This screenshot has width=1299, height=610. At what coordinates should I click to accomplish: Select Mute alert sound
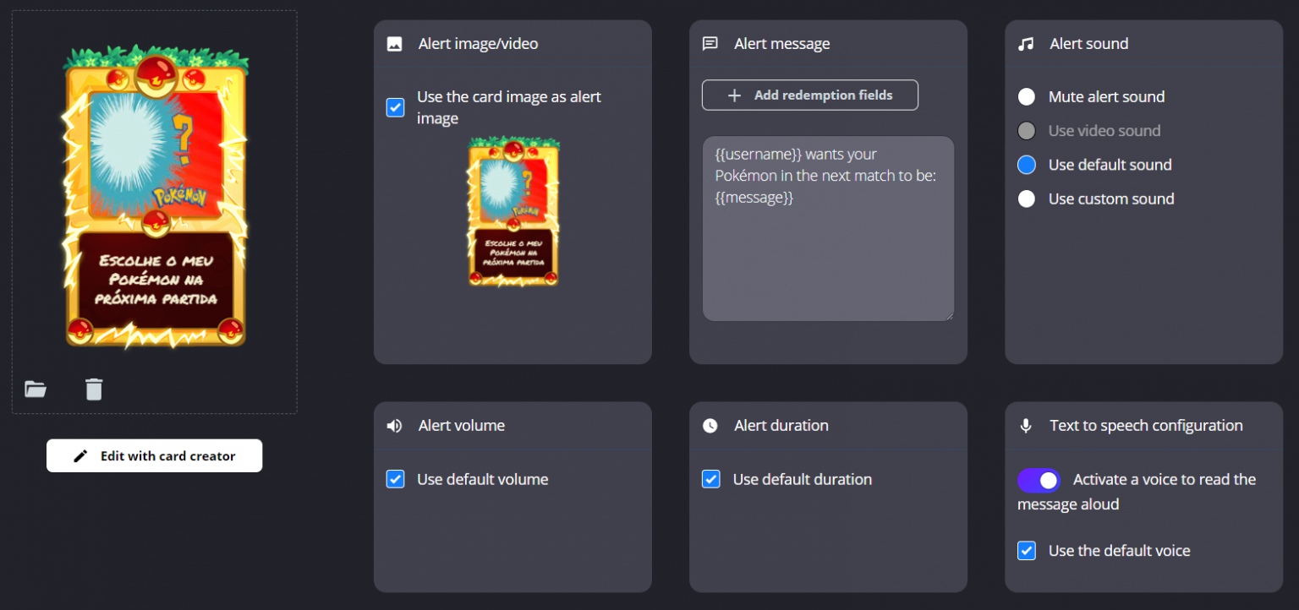(x=1026, y=96)
